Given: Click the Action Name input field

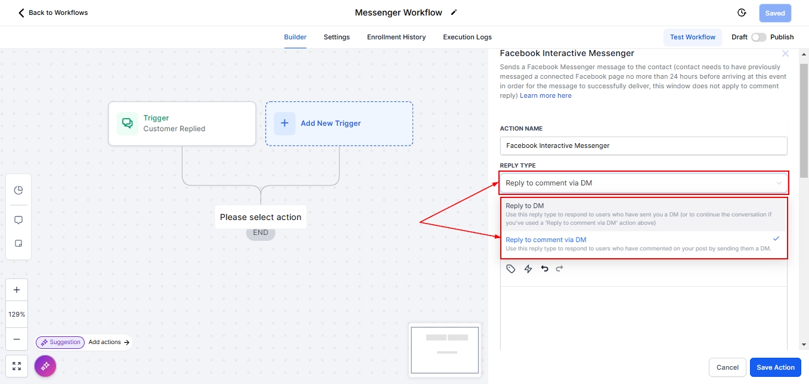Looking at the screenshot, I should (x=643, y=145).
